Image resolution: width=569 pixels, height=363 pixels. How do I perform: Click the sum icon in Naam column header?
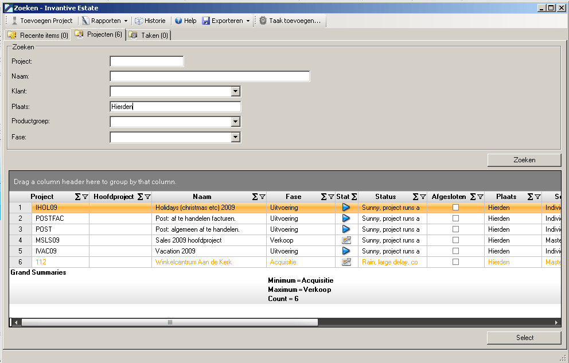point(255,197)
